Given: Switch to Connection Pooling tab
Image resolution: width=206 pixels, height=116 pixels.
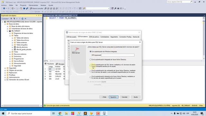Looking at the screenshot, I should coord(125,37).
